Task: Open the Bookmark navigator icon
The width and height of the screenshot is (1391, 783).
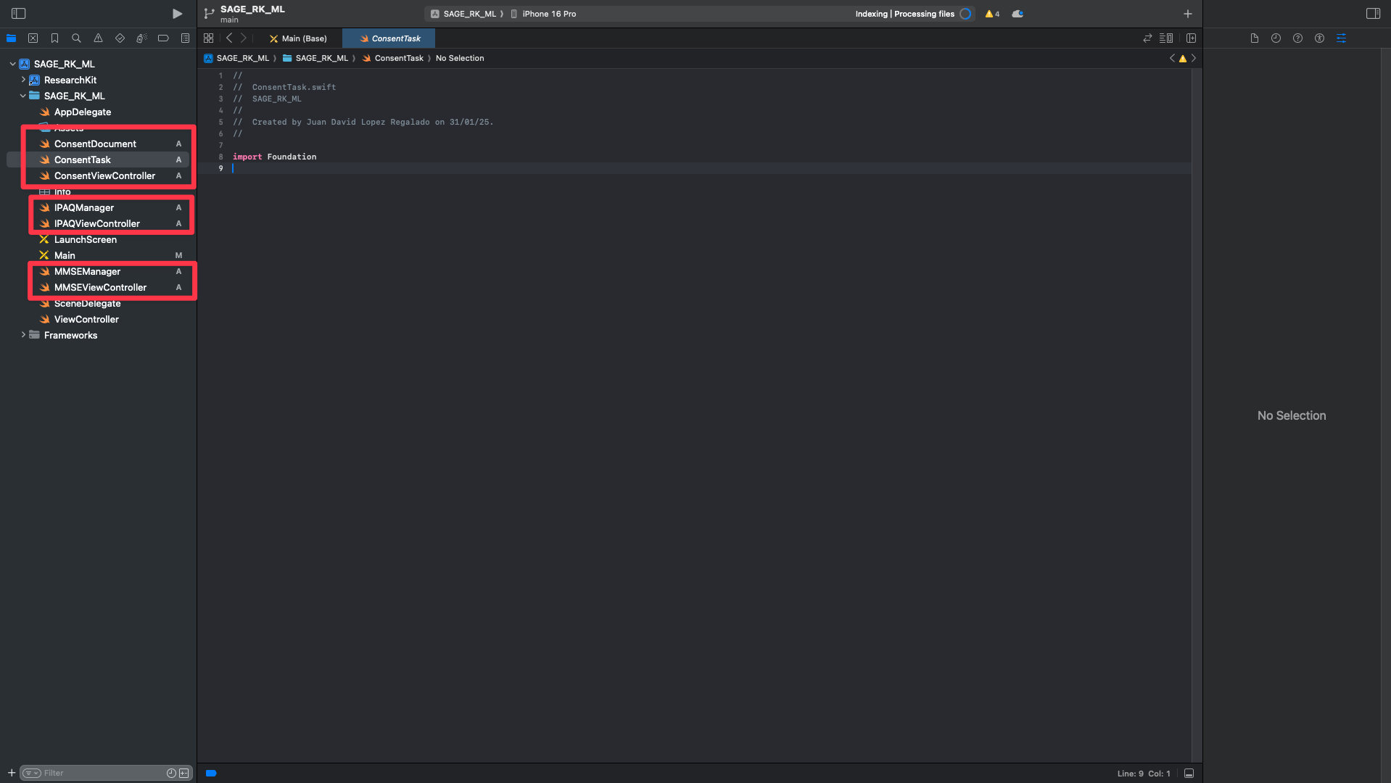Action: 54,38
